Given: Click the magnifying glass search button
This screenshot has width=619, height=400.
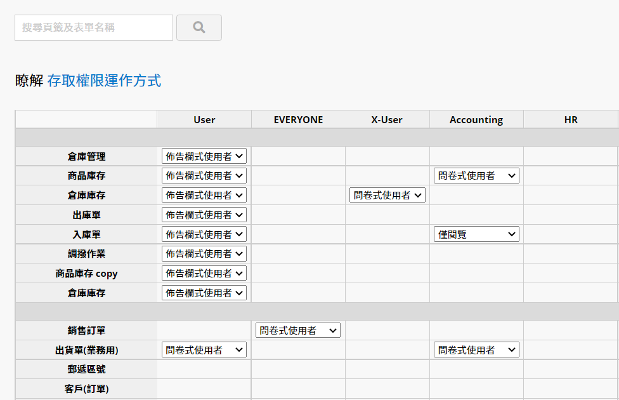Looking at the screenshot, I should (x=199, y=28).
